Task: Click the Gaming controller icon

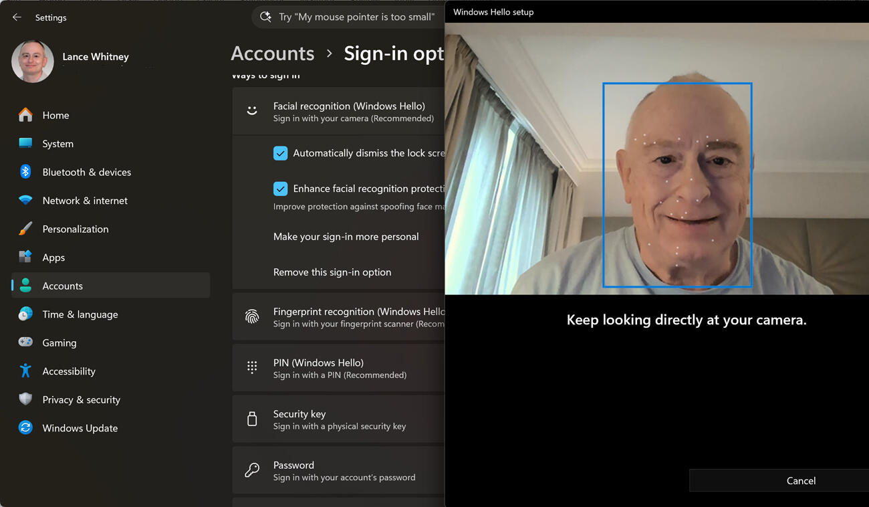Action: click(x=25, y=342)
